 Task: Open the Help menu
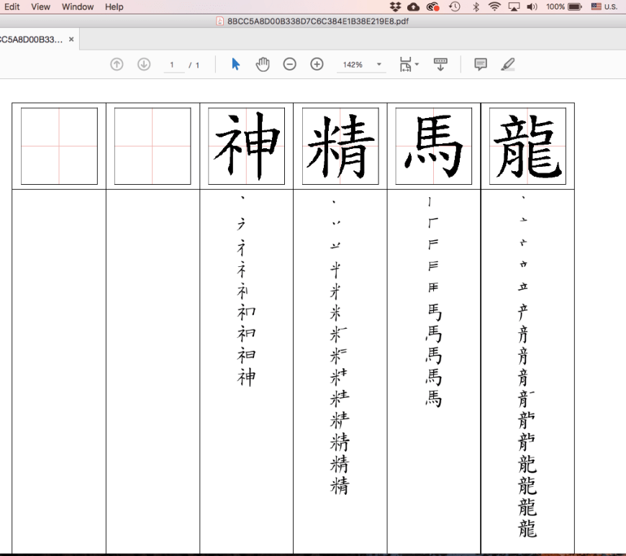[114, 6]
